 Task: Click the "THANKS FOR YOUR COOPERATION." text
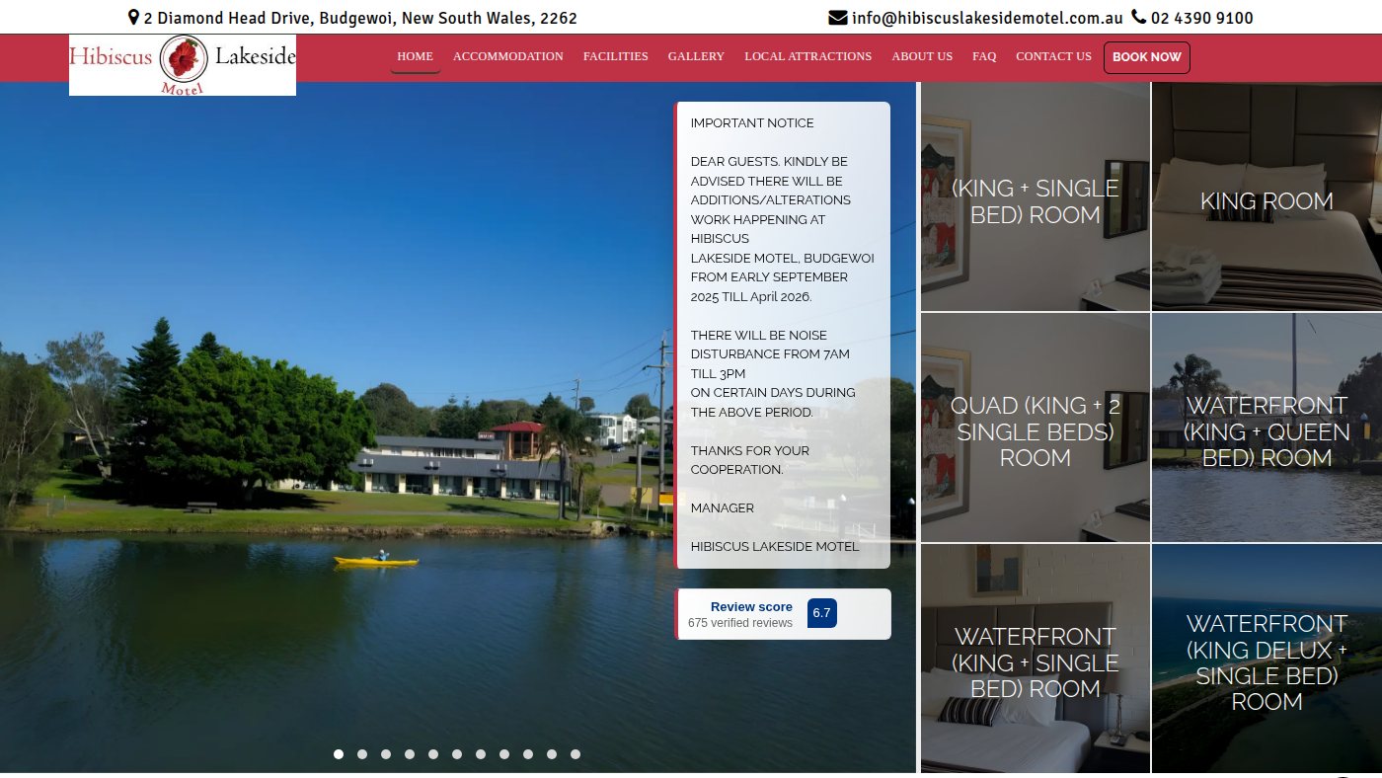[750, 460]
